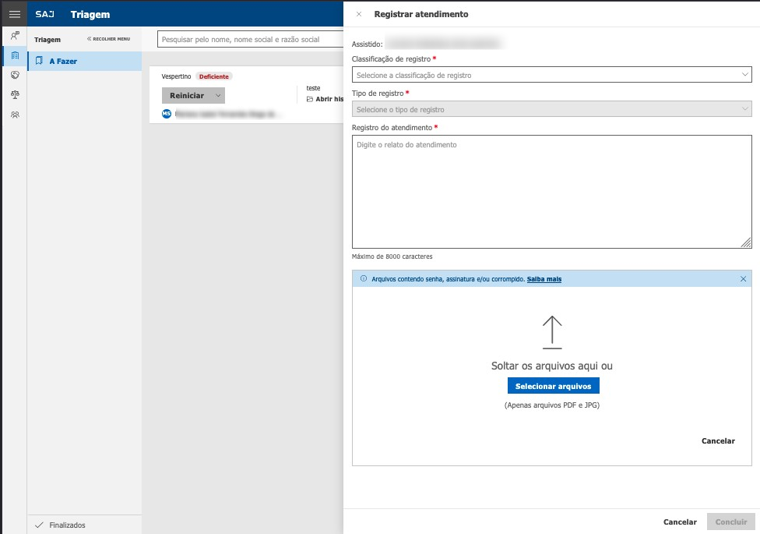Click the upload arrow icon
Viewport: 760px width, 534px height.
[552, 332]
